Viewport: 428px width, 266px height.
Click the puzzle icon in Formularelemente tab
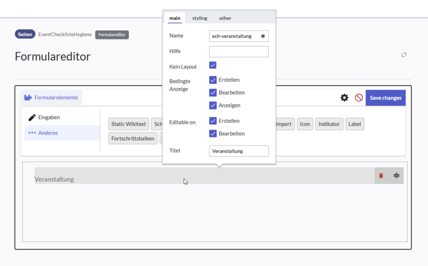pyautogui.click(x=28, y=98)
